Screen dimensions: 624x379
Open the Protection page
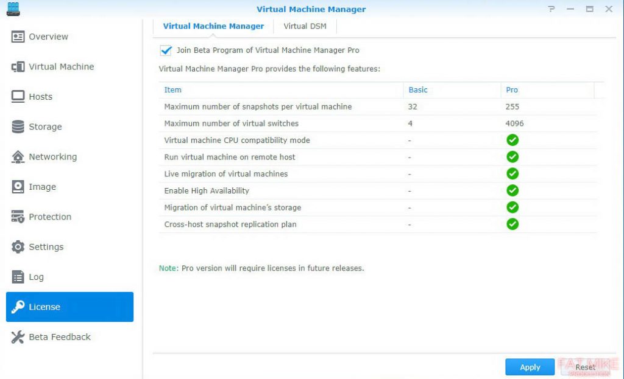(69, 217)
